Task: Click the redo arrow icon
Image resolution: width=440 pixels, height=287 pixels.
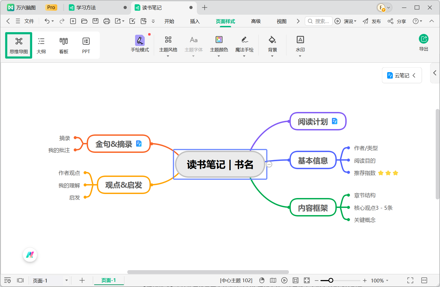Action: (x=62, y=21)
